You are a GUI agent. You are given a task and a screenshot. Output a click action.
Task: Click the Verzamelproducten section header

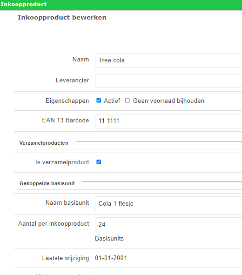44,143
